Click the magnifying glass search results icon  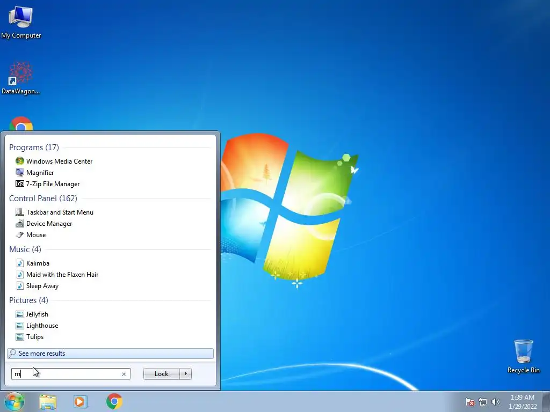pos(12,353)
